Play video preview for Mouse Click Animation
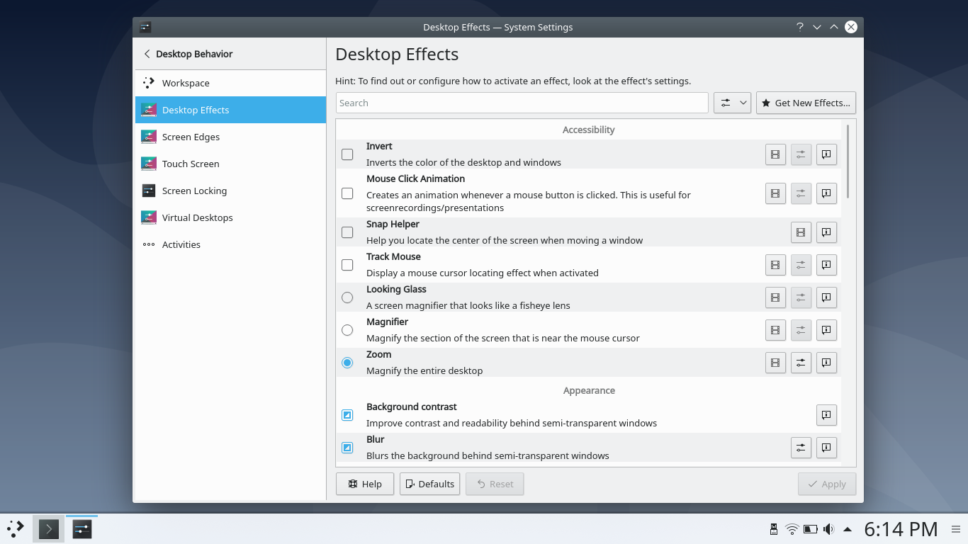 click(x=775, y=193)
